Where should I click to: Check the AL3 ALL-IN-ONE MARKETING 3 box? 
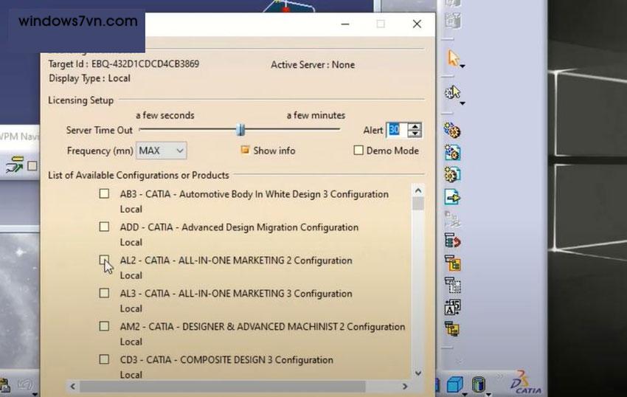coord(104,293)
